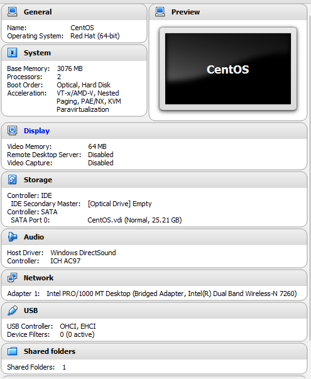This screenshot has width=311, height=379.
Task: Click the Network section adapters icon
Action: point(12,277)
